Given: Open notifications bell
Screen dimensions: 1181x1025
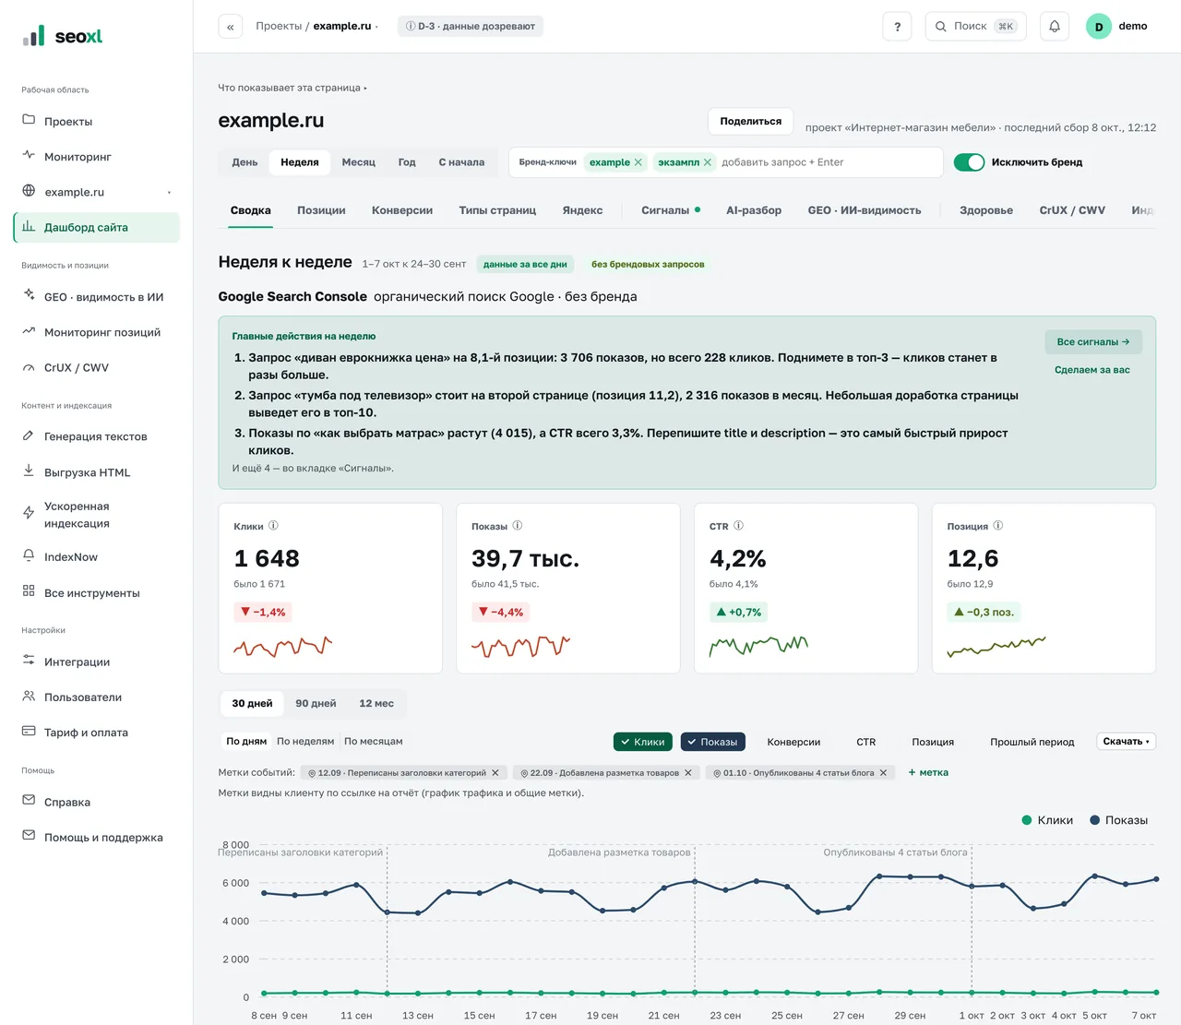Looking at the screenshot, I should 1055,27.
